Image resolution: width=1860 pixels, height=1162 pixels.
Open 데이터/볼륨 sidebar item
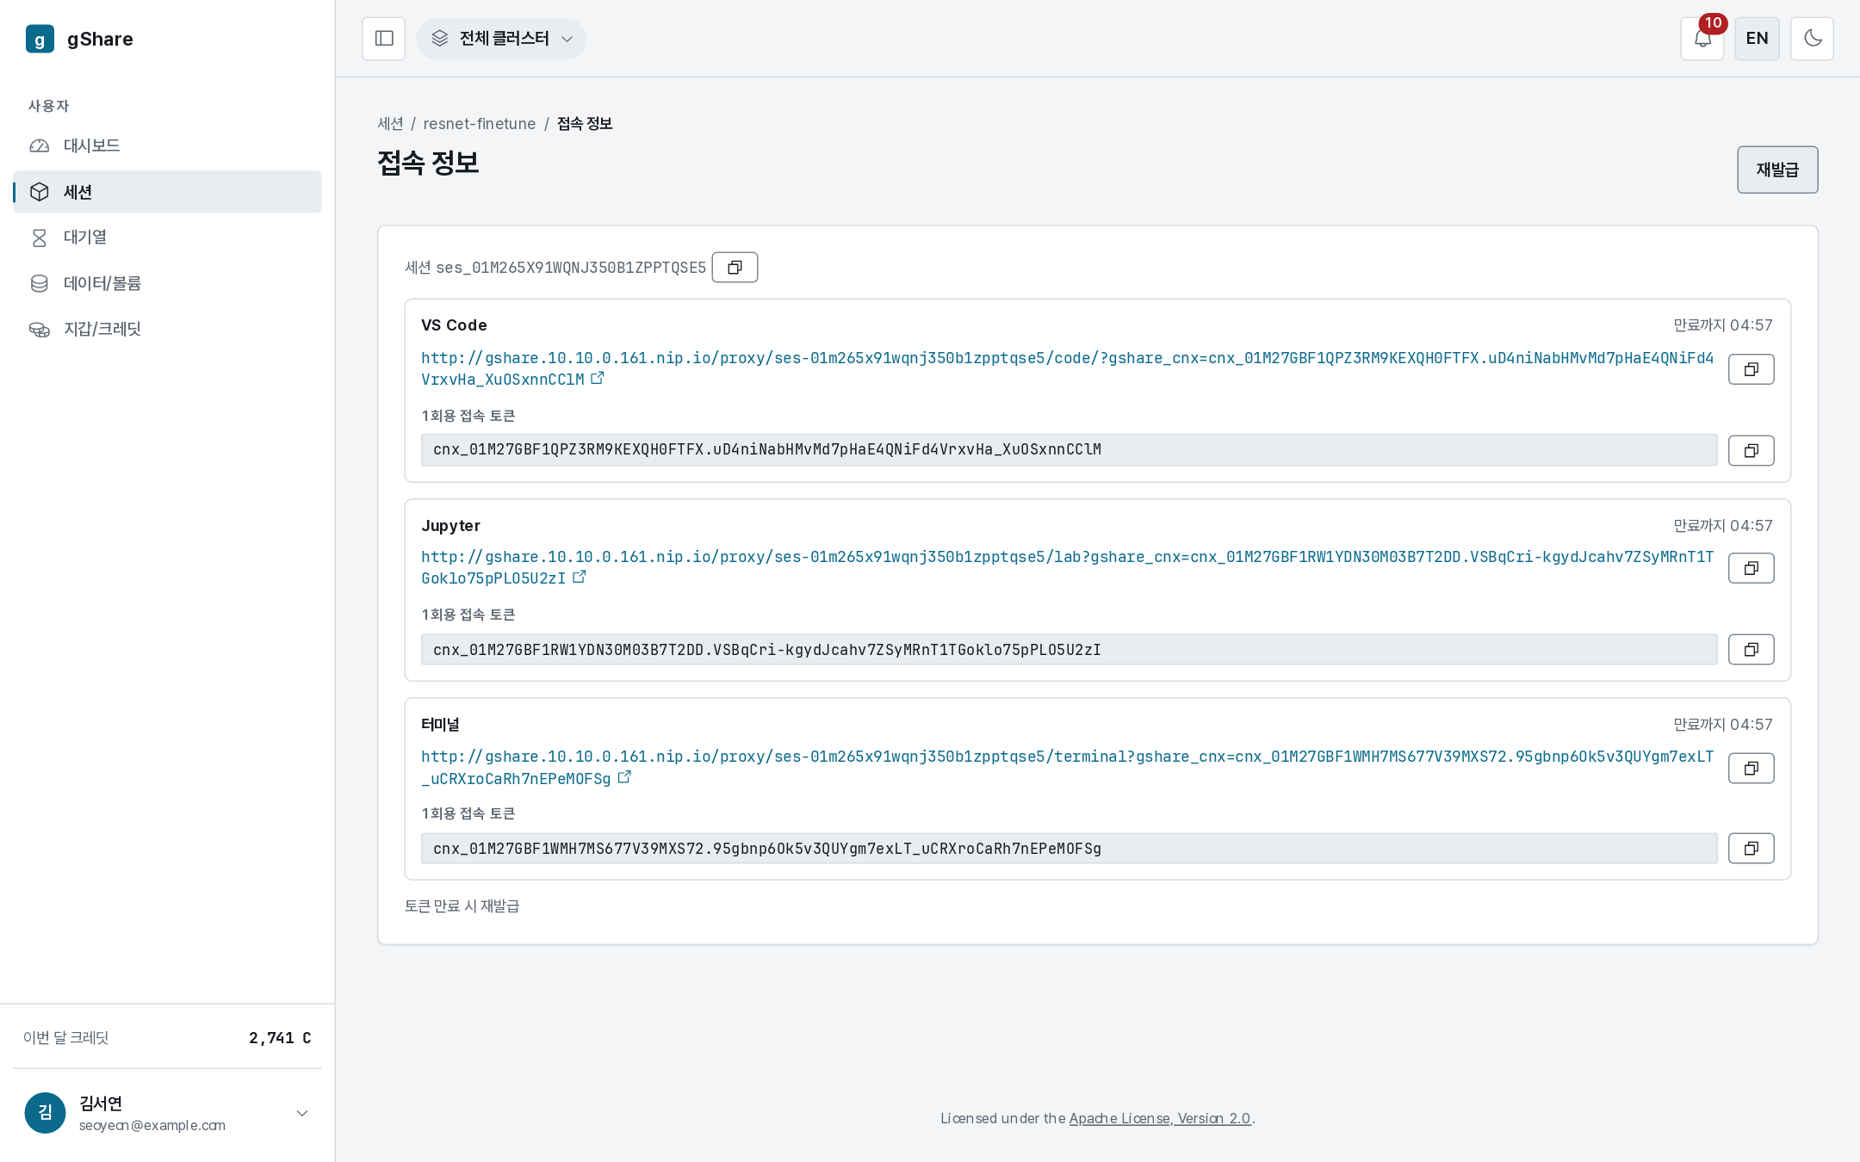pos(167,283)
